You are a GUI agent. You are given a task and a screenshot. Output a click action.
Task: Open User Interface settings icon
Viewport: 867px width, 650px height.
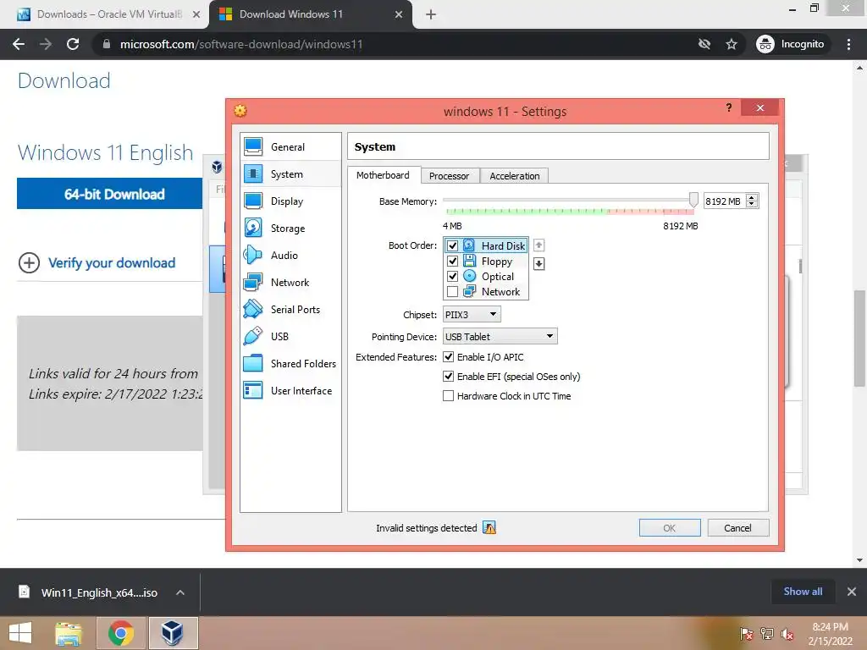click(x=253, y=390)
